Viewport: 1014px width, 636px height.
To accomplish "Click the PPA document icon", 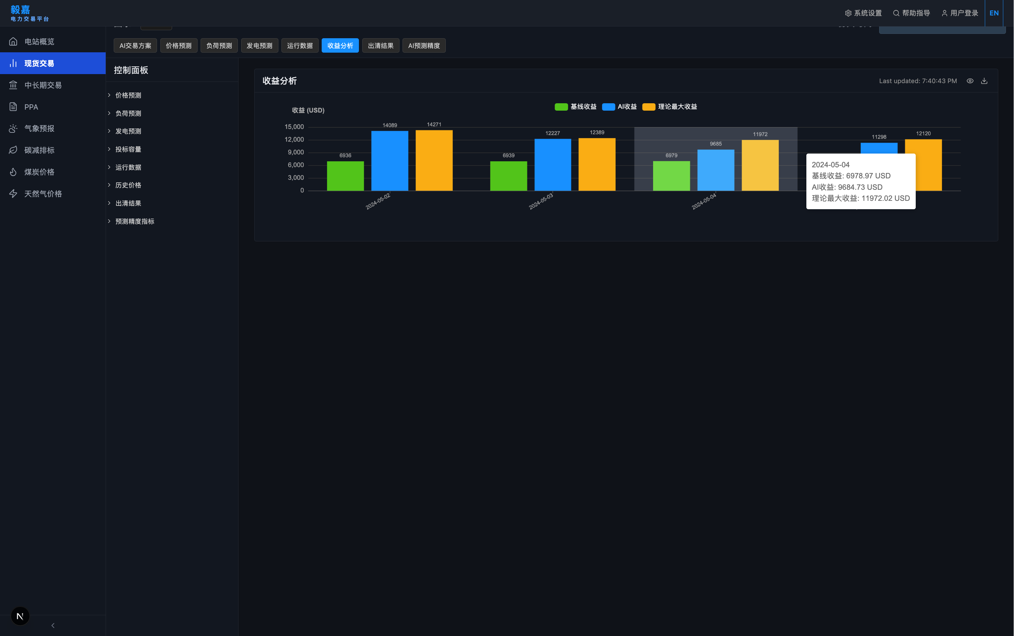I will 13,107.
